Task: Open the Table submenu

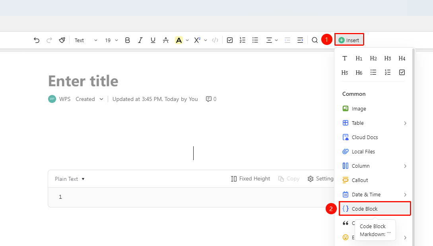Action: click(x=375, y=123)
